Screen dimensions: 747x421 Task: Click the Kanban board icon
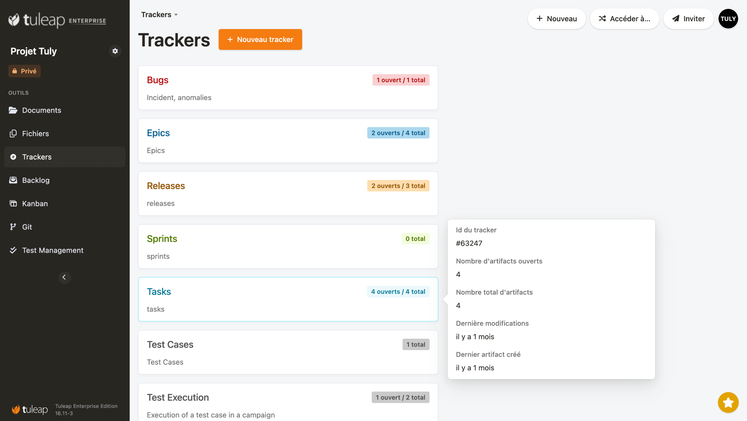(x=13, y=203)
